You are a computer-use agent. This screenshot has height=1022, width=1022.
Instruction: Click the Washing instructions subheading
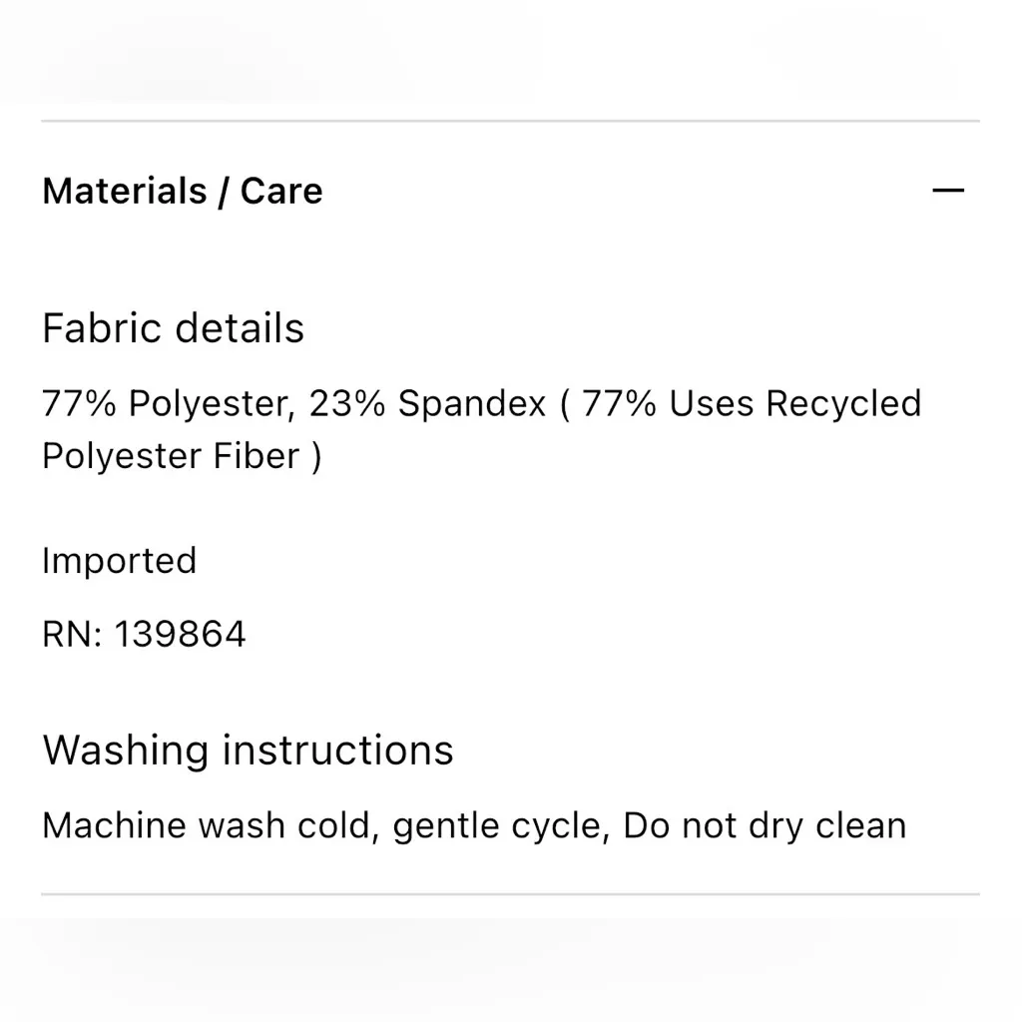click(x=248, y=750)
